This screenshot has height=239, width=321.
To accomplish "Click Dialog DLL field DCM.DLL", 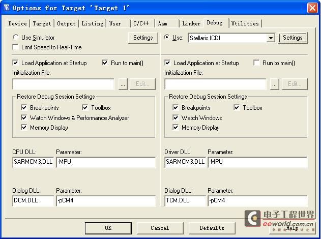I will point(33,201).
